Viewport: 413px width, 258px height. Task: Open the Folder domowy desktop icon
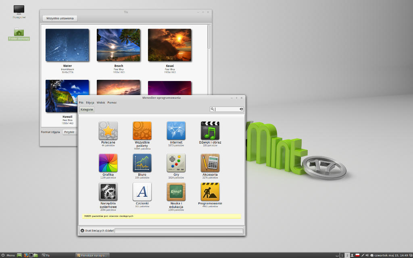pyautogui.click(x=19, y=32)
